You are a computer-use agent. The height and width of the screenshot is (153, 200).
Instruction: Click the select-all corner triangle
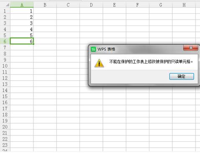pyautogui.click(x=7, y=5)
